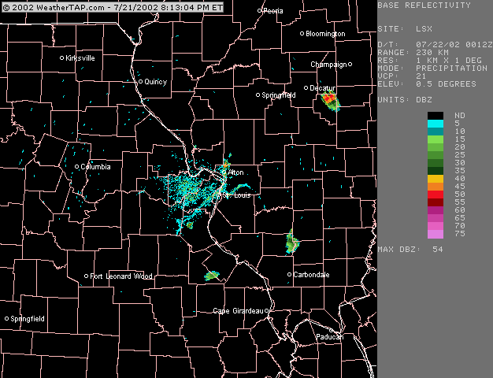Image resolution: width=493 pixels, height=378 pixels.
Task: Click the light pink 75 dBZ swatch
Action: pos(436,234)
